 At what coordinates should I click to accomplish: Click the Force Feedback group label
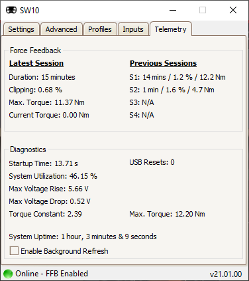[x=35, y=50]
